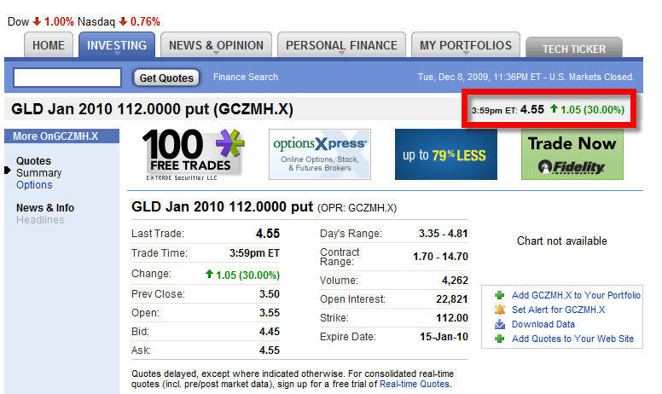The width and height of the screenshot is (662, 394).
Task: Click the Prev Close value 3.50
Action: tap(270, 293)
